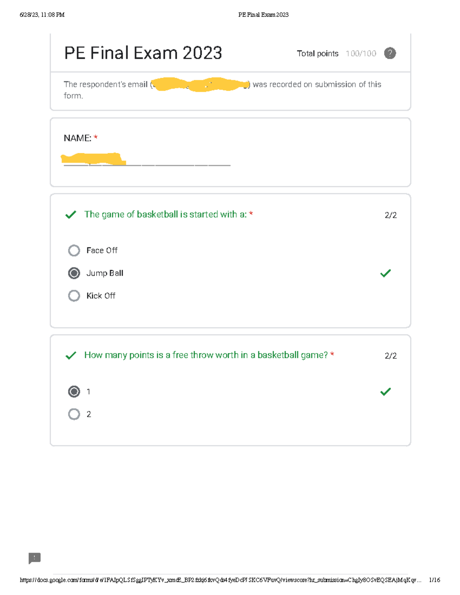Screen dimensions: 460x595
Task: Open the Google Forms URL in footer
Action: 220,580
